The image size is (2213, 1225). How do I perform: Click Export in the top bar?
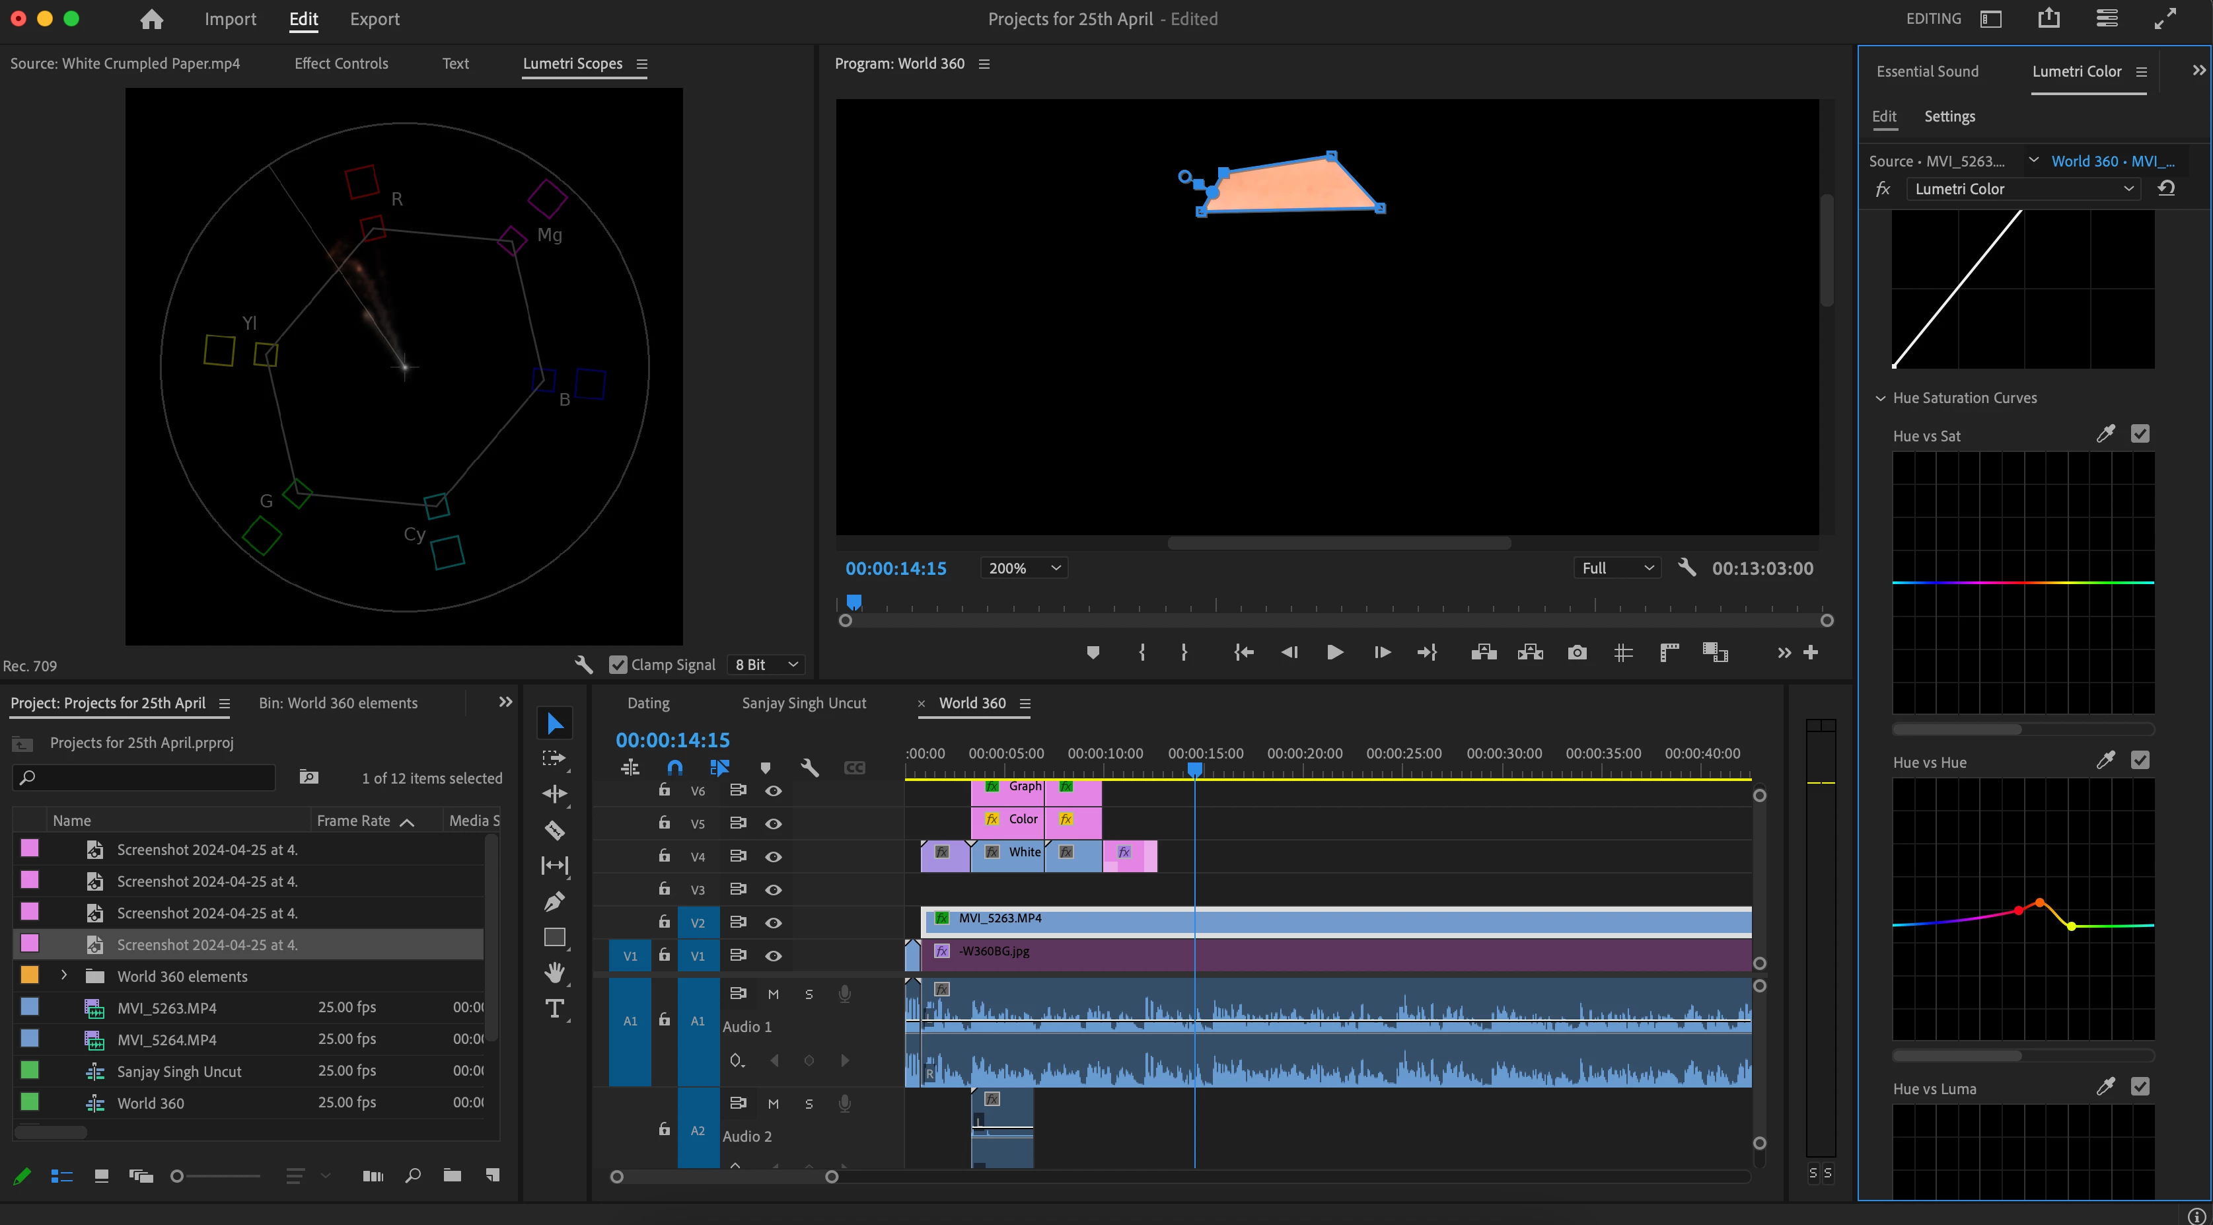[x=375, y=19]
